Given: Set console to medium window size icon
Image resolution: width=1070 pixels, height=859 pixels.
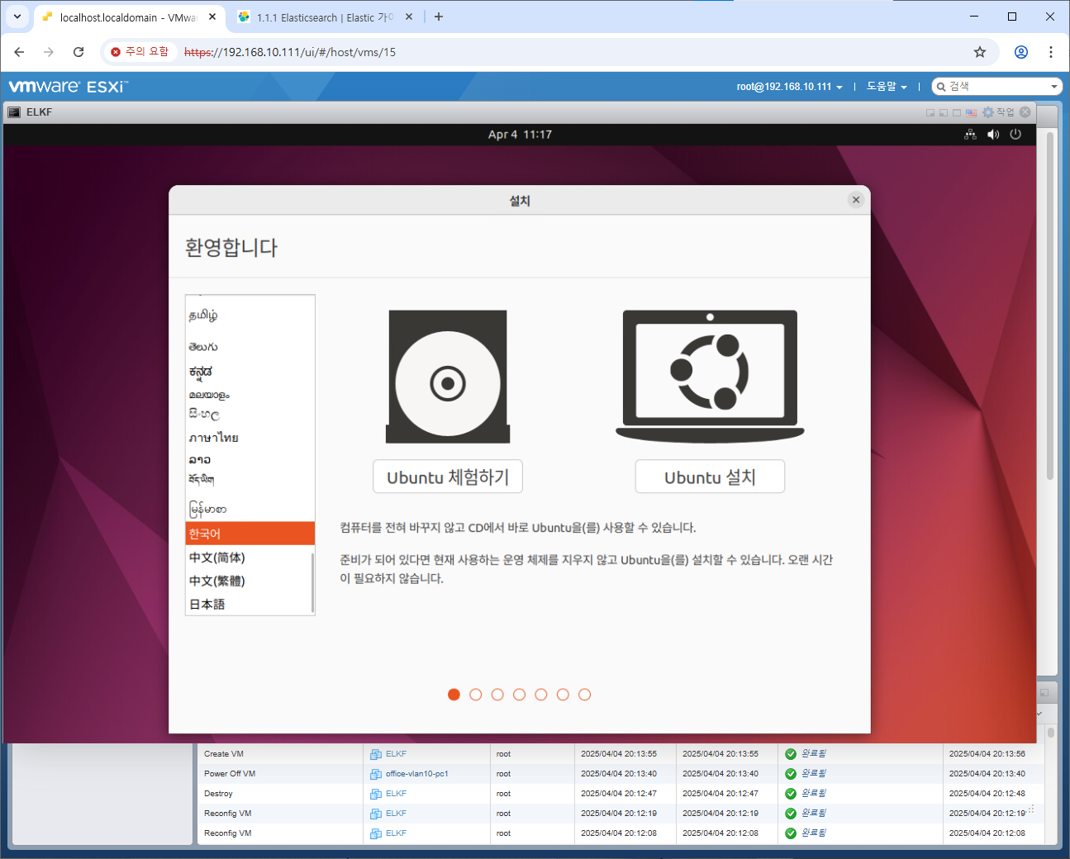Looking at the screenshot, I should (944, 112).
